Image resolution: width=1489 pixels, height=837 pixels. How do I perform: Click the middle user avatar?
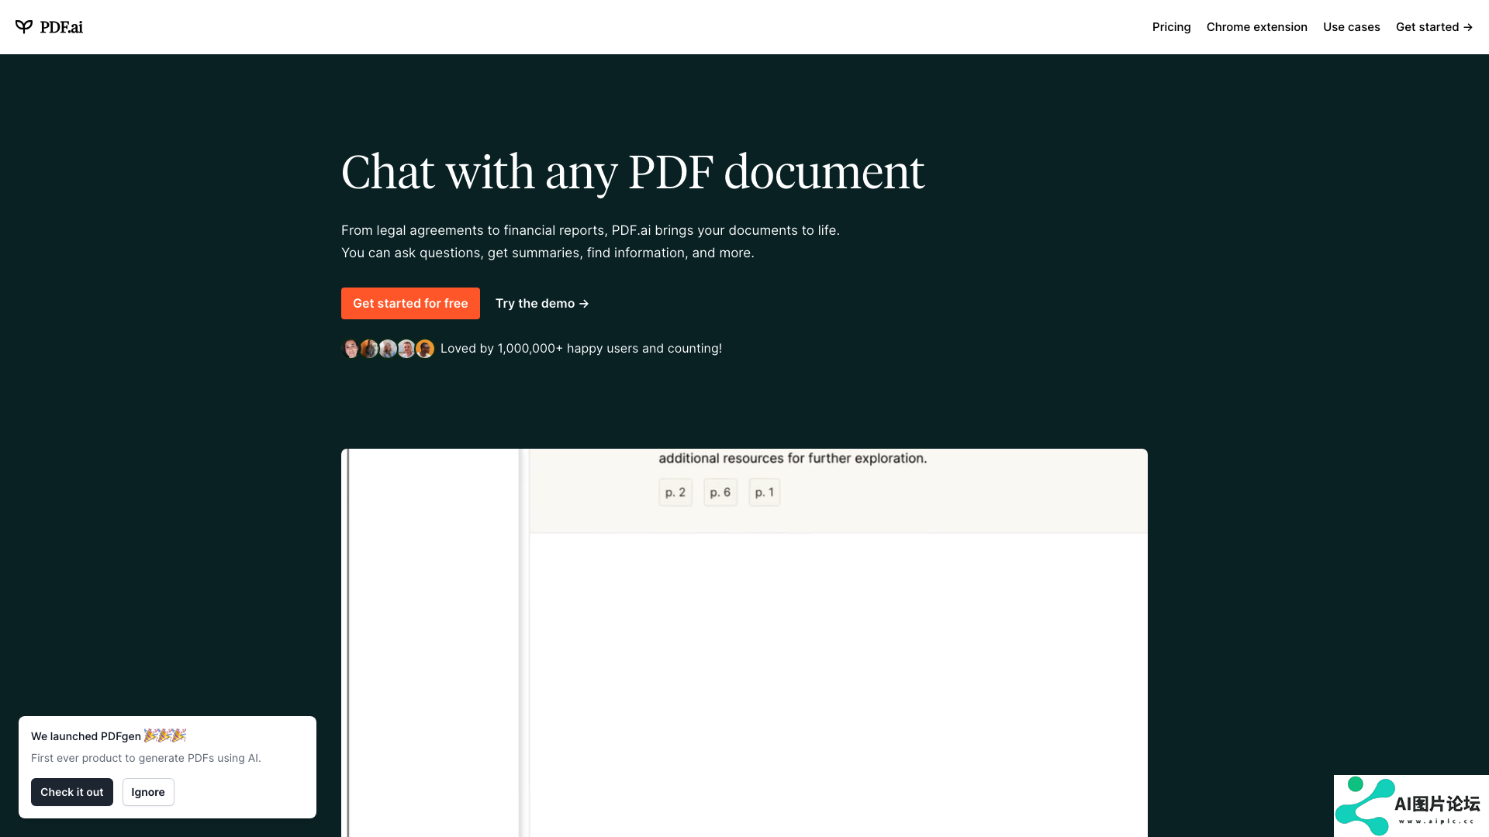[388, 349]
